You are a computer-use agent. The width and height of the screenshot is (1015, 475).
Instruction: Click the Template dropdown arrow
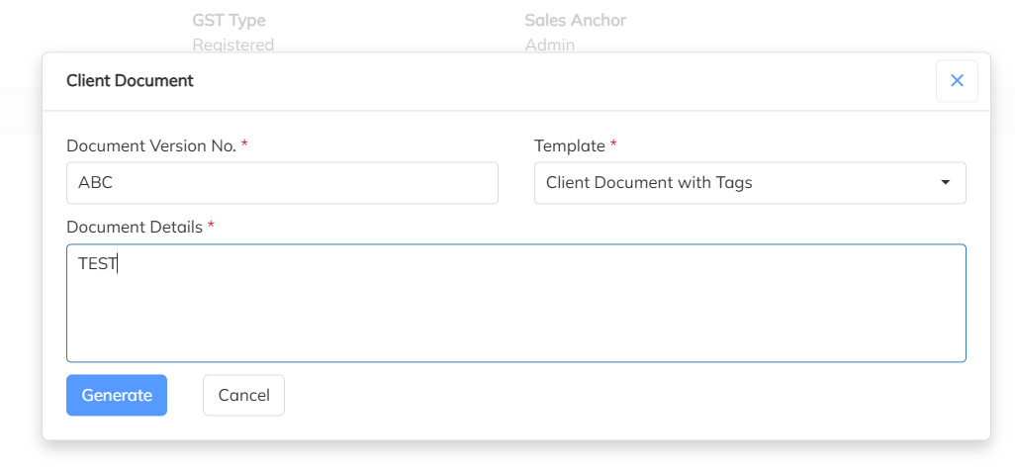(x=945, y=183)
